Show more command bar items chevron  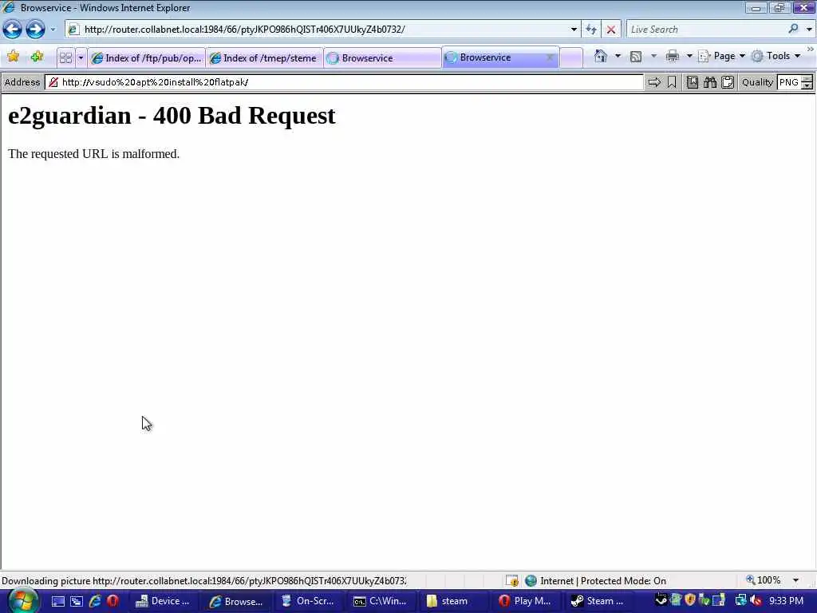811,49
